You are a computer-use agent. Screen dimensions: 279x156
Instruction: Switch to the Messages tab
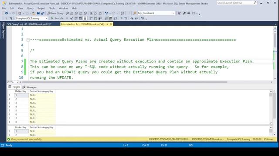click(x=30, y=87)
